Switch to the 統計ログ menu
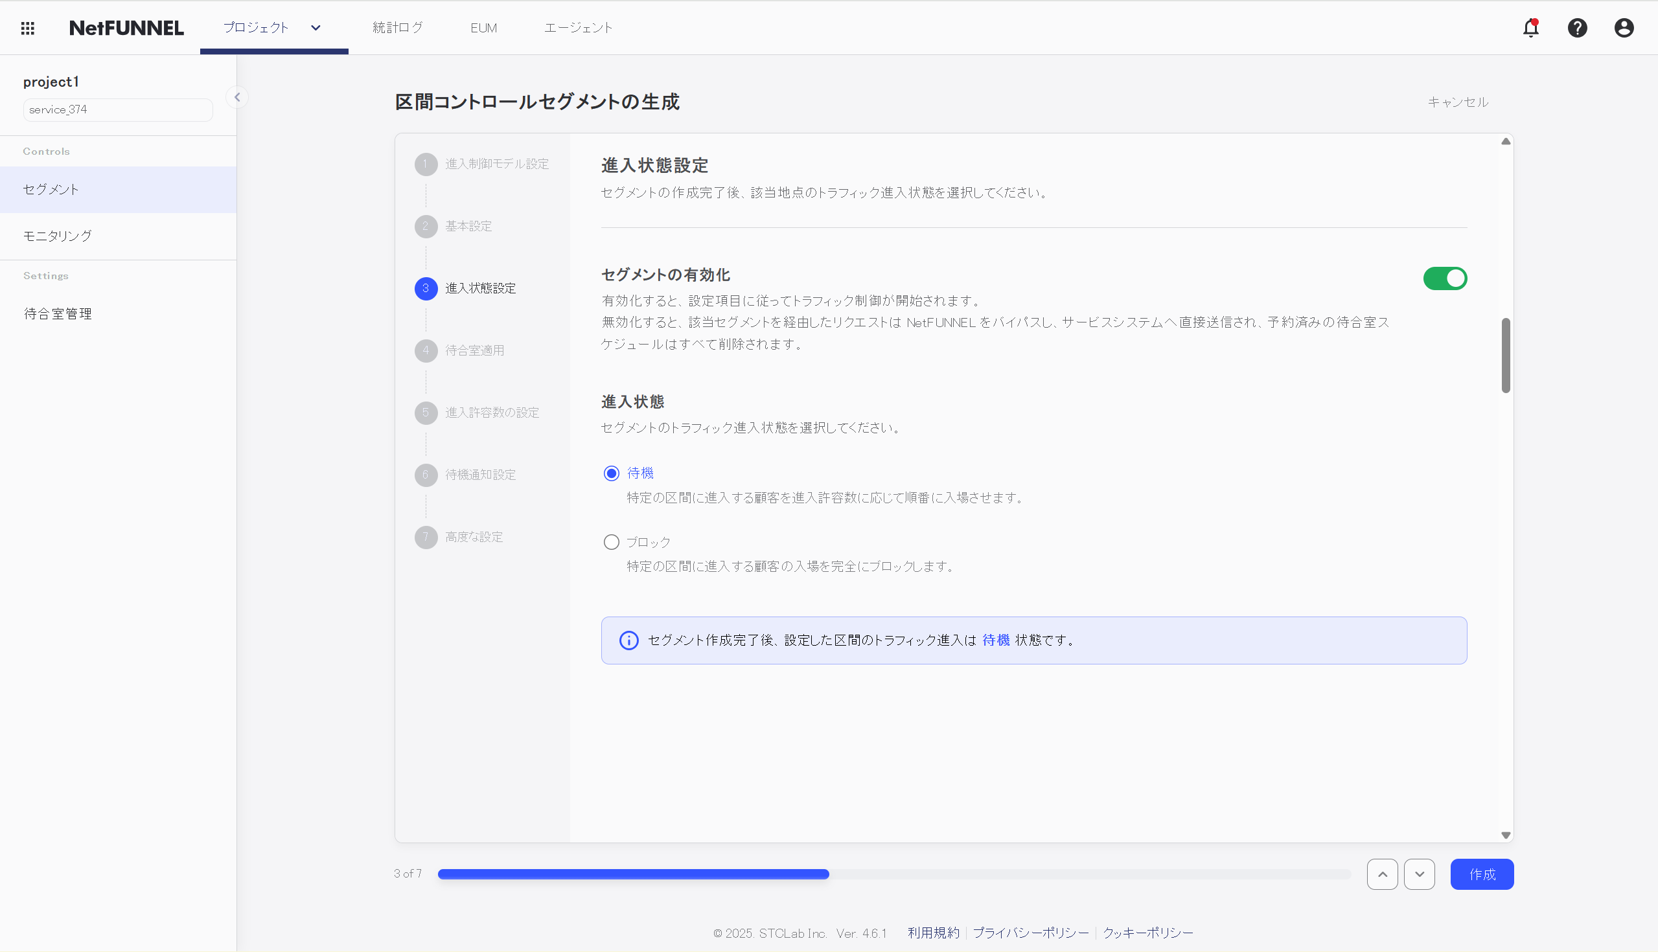 397,27
